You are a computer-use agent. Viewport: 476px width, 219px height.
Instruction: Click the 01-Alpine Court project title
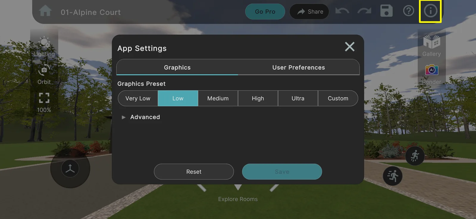click(91, 12)
